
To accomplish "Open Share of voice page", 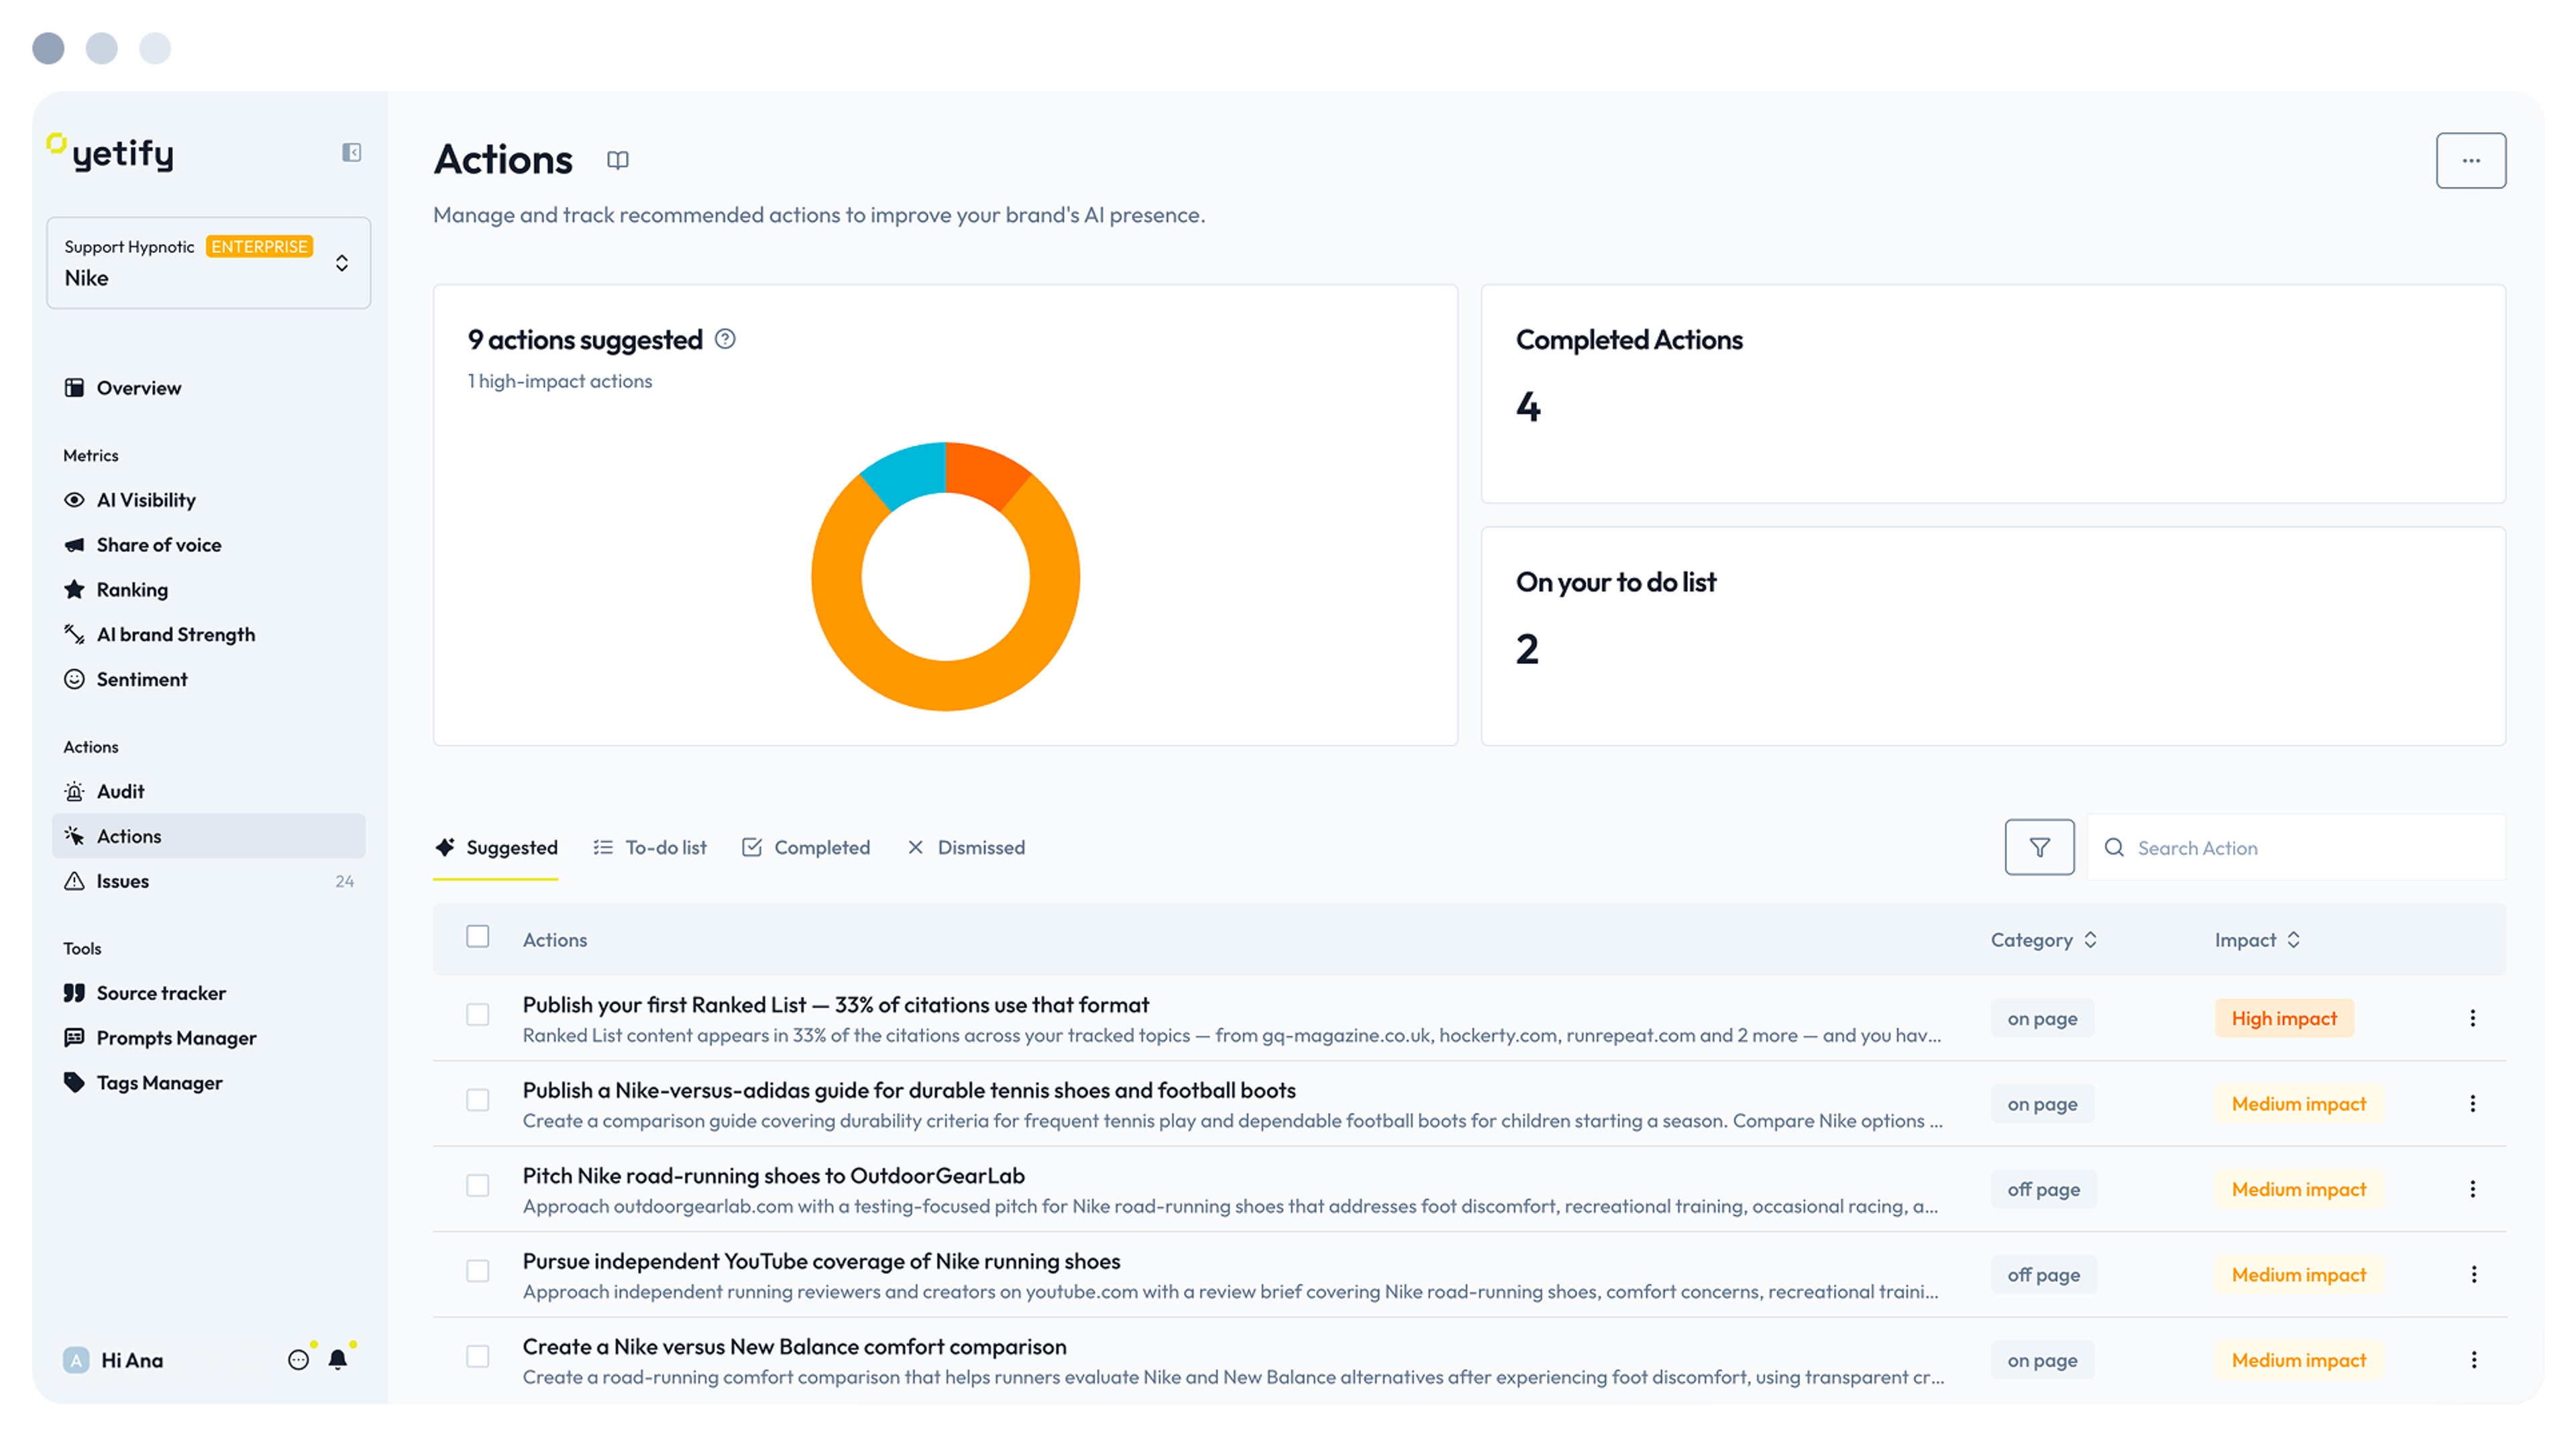I will pyautogui.click(x=208, y=545).
